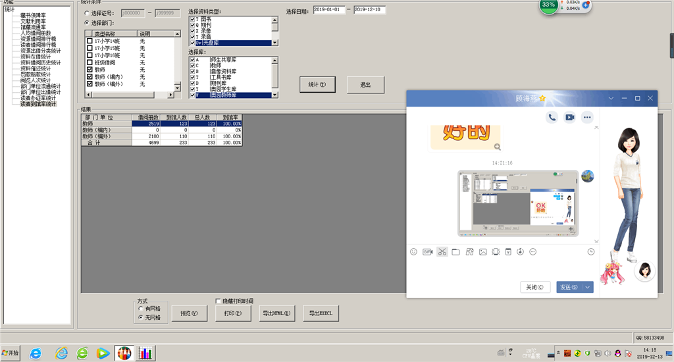The width and height of the screenshot is (674, 362).
Task: Start the scissors screenshot tool in chat
Action: point(442,252)
